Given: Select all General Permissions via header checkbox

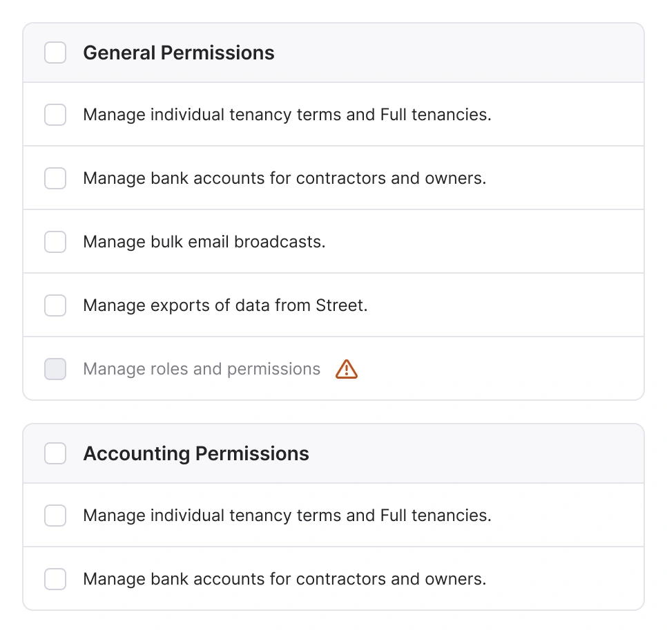Looking at the screenshot, I should (55, 53).
